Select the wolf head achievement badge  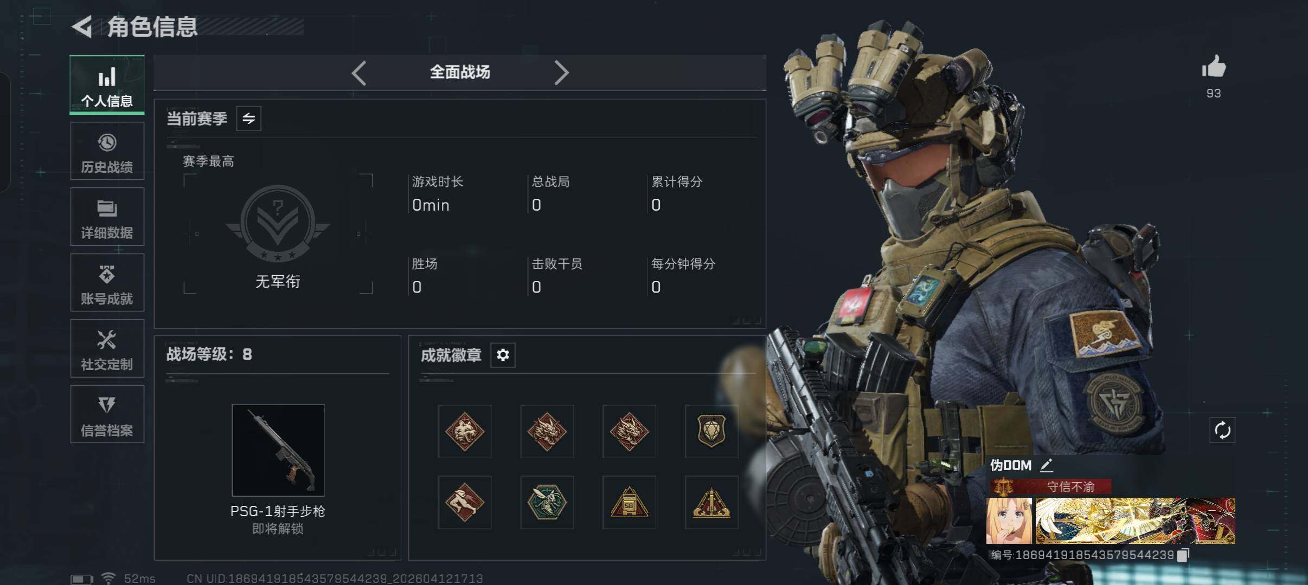pos(465,432)
